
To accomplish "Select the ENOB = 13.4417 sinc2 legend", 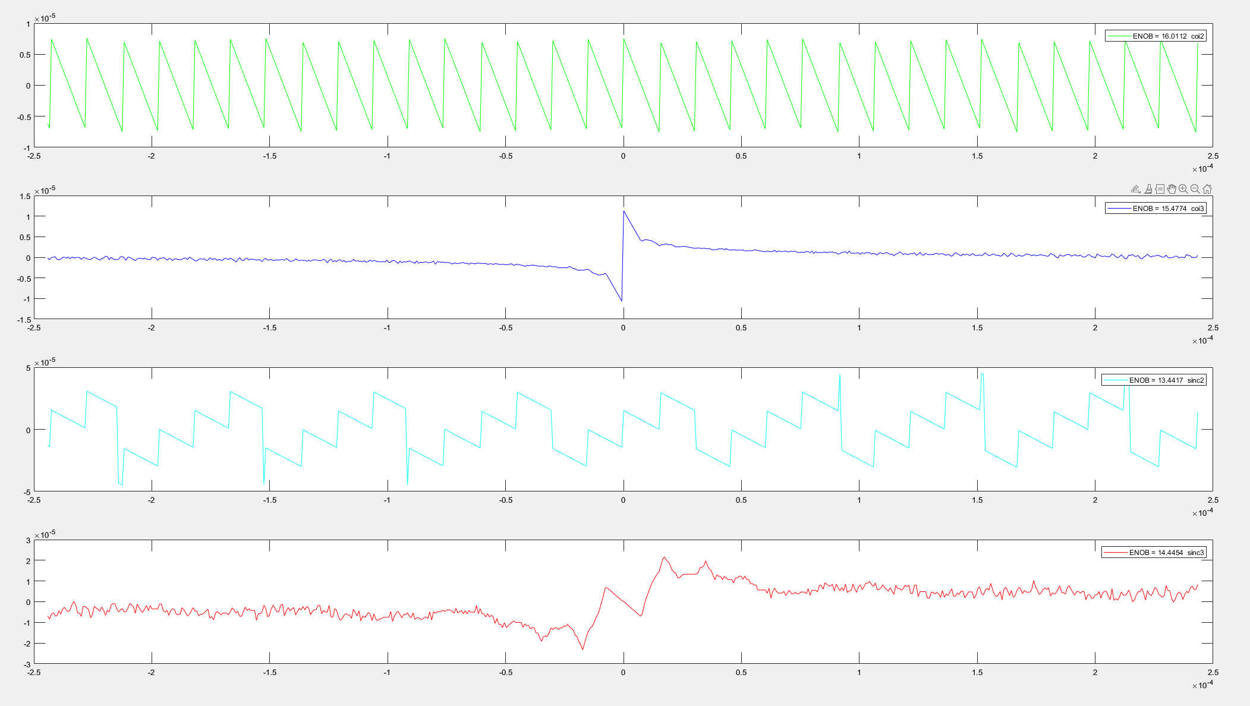I will [x=1154, y=380].
